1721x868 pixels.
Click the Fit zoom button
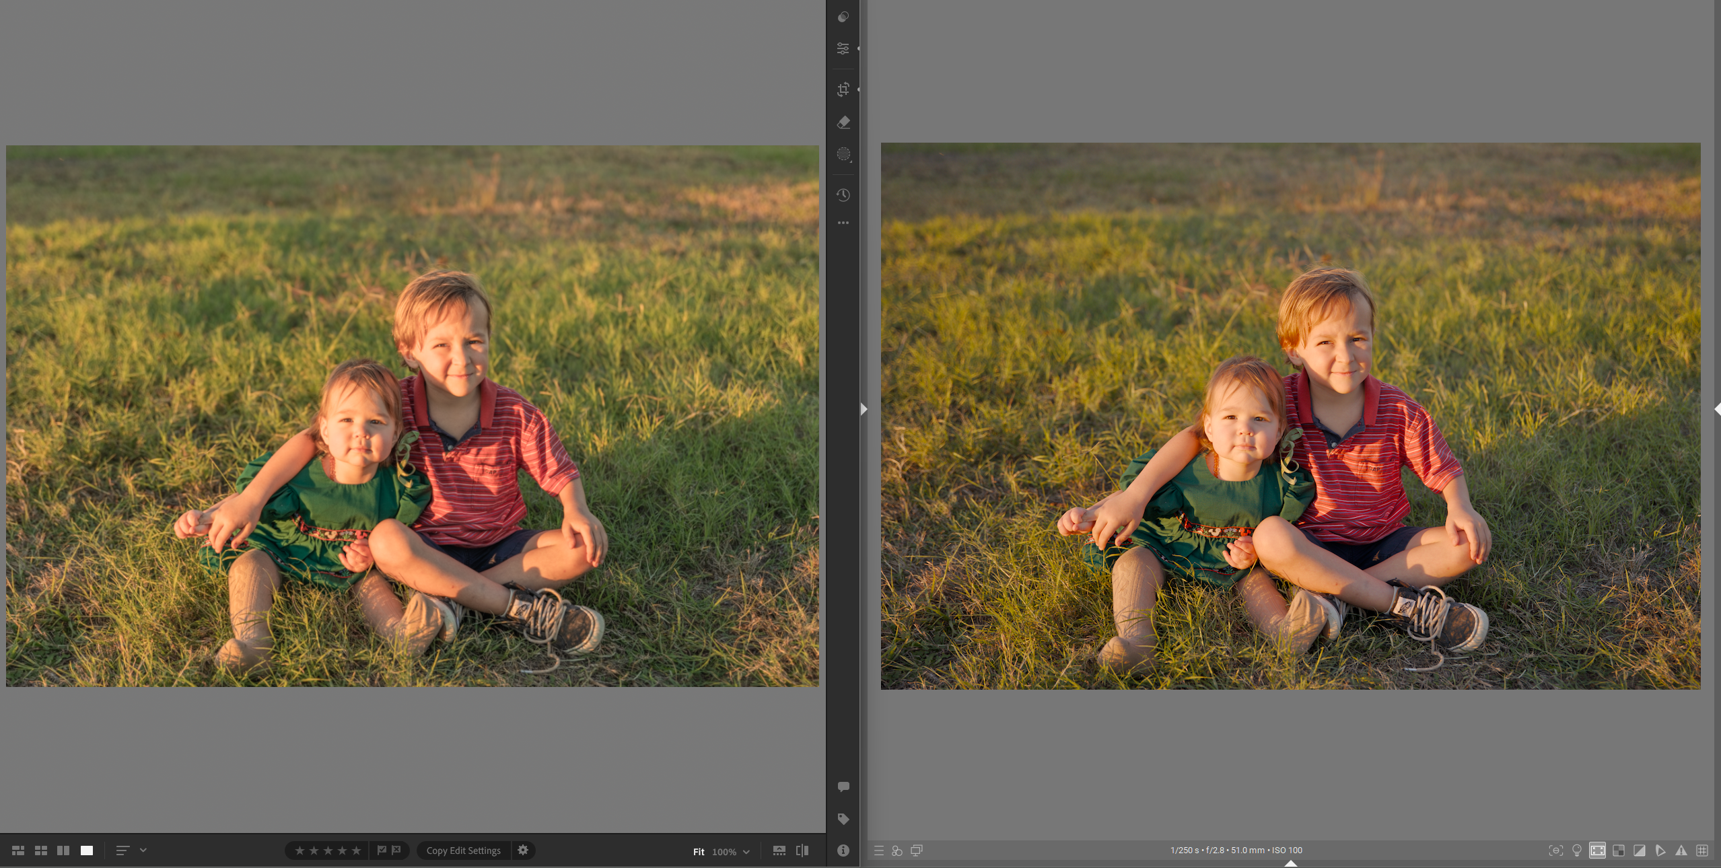pos(699,852)
